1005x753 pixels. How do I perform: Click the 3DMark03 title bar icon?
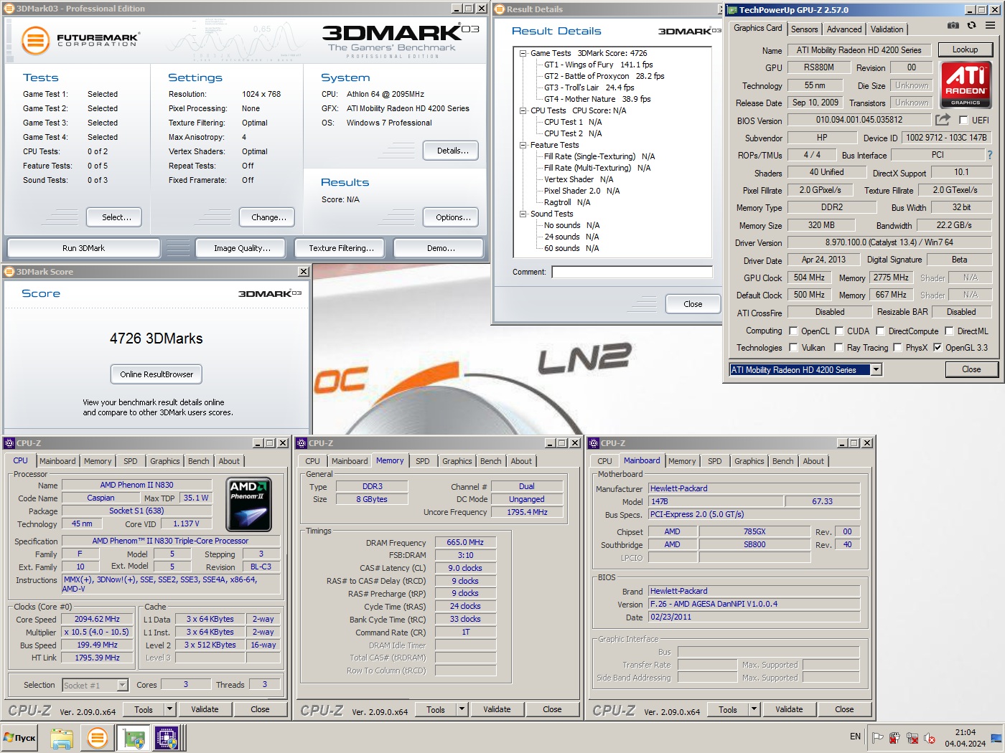point(9,9)
